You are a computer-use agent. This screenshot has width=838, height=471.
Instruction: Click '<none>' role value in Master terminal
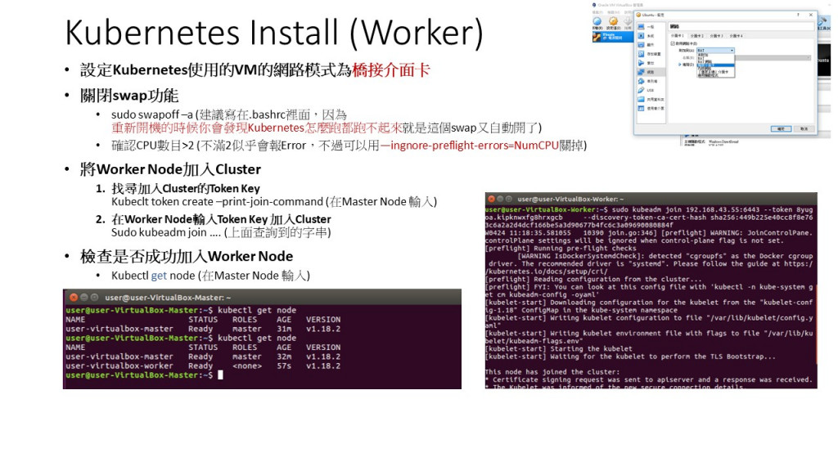(x=247, y=366)
